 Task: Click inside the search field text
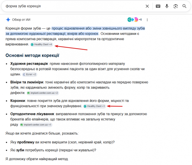(23, 6)
